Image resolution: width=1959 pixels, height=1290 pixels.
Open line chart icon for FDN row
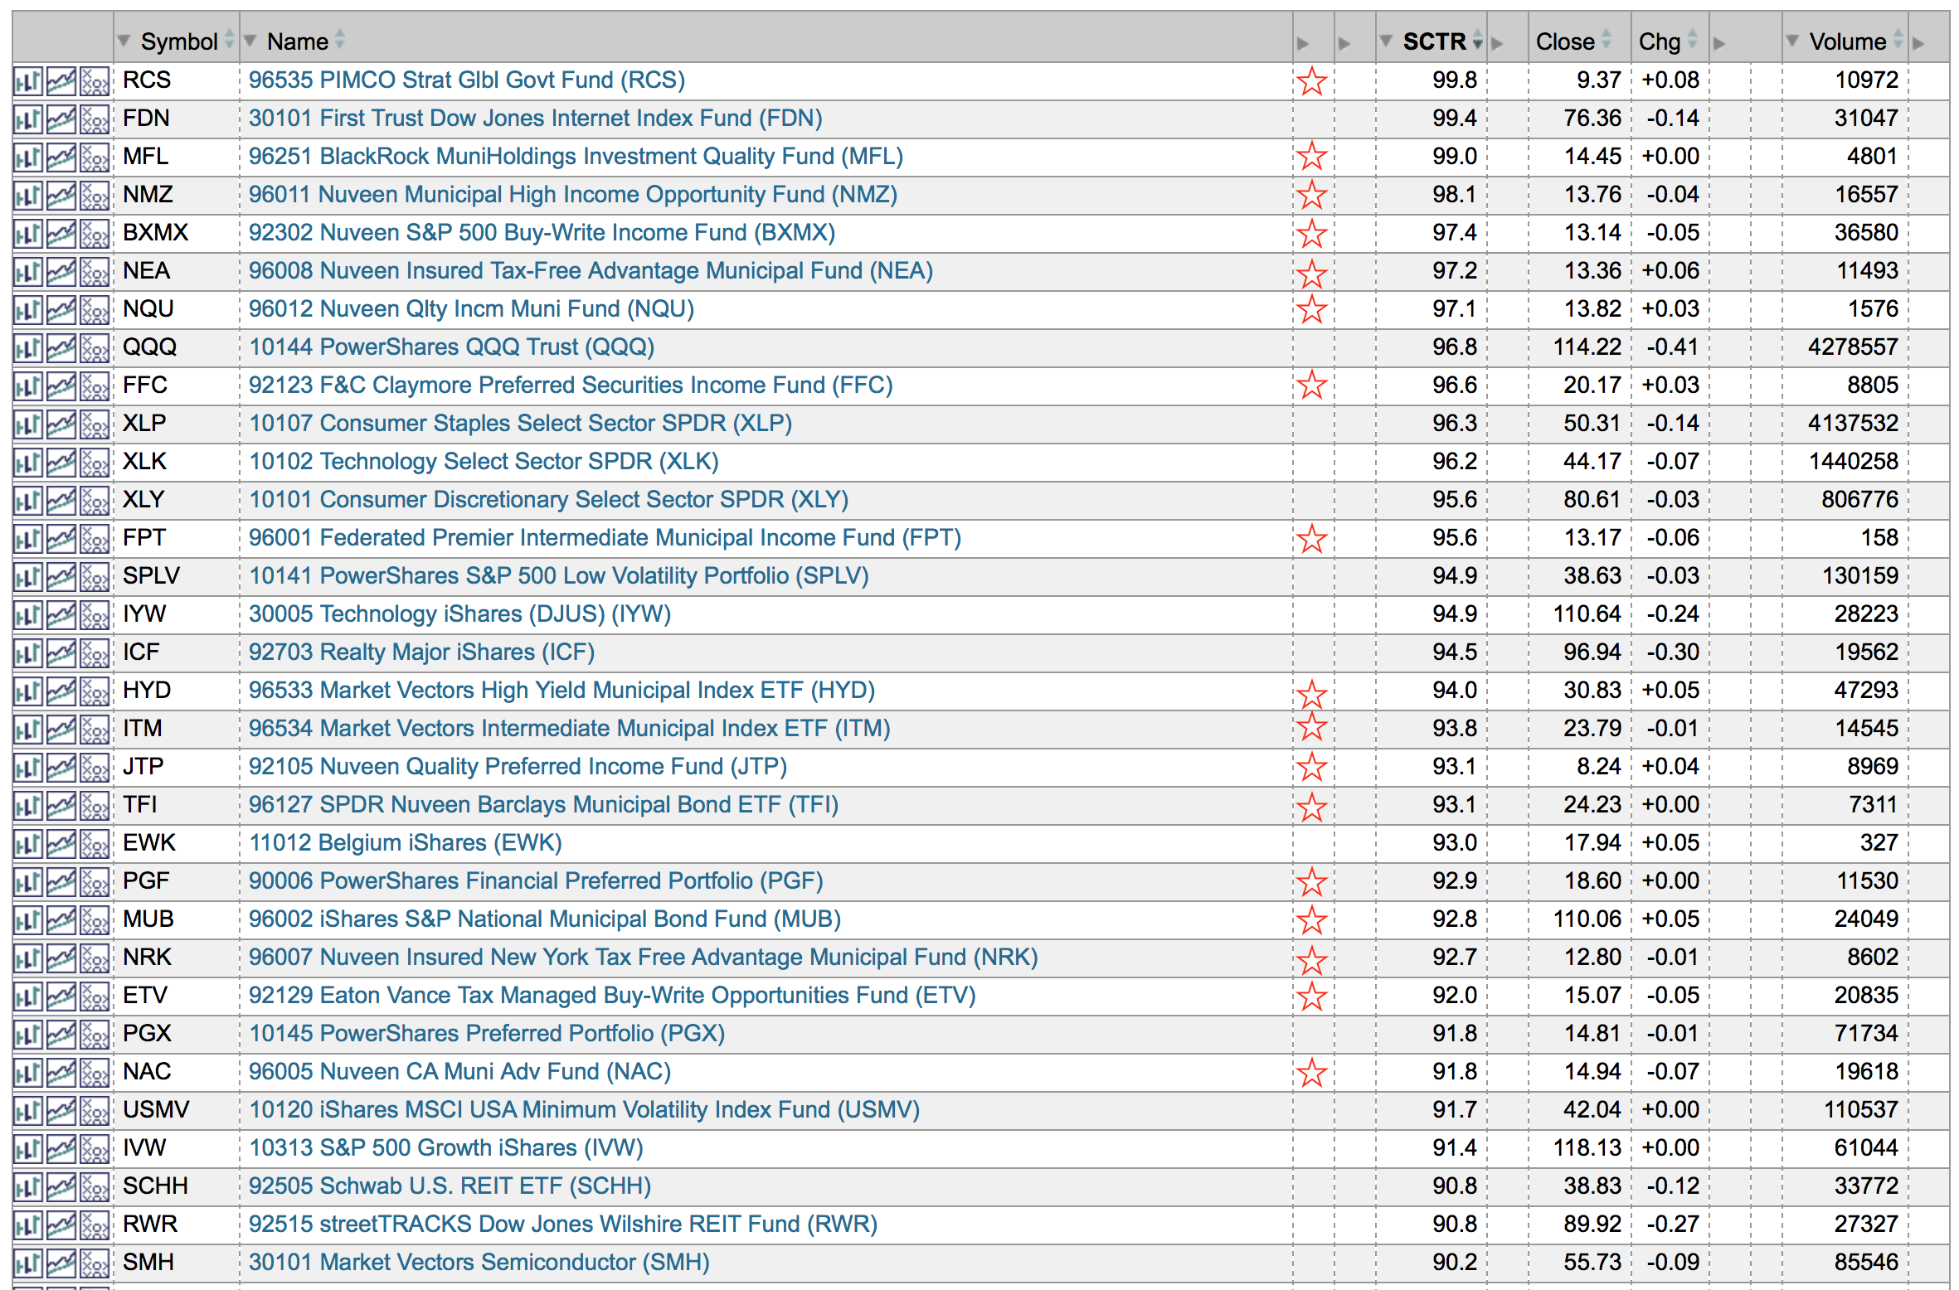61,119
